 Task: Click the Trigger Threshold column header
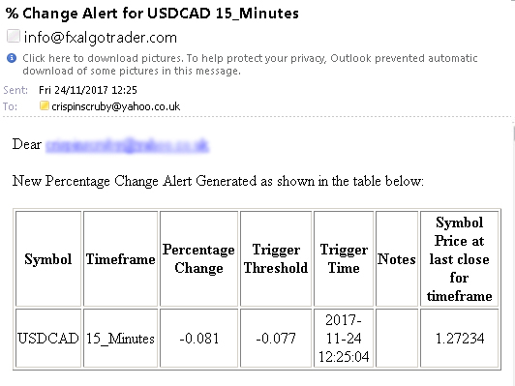click(276, 259)
